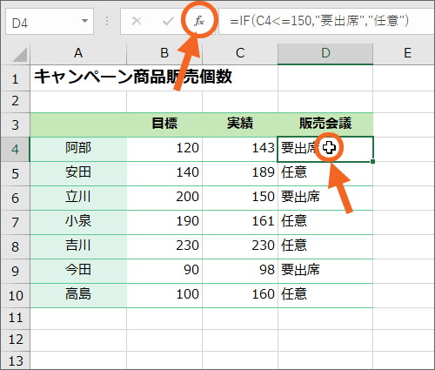Select row 12 header
This screenshot has width=435, height=370.
[15, 340]
